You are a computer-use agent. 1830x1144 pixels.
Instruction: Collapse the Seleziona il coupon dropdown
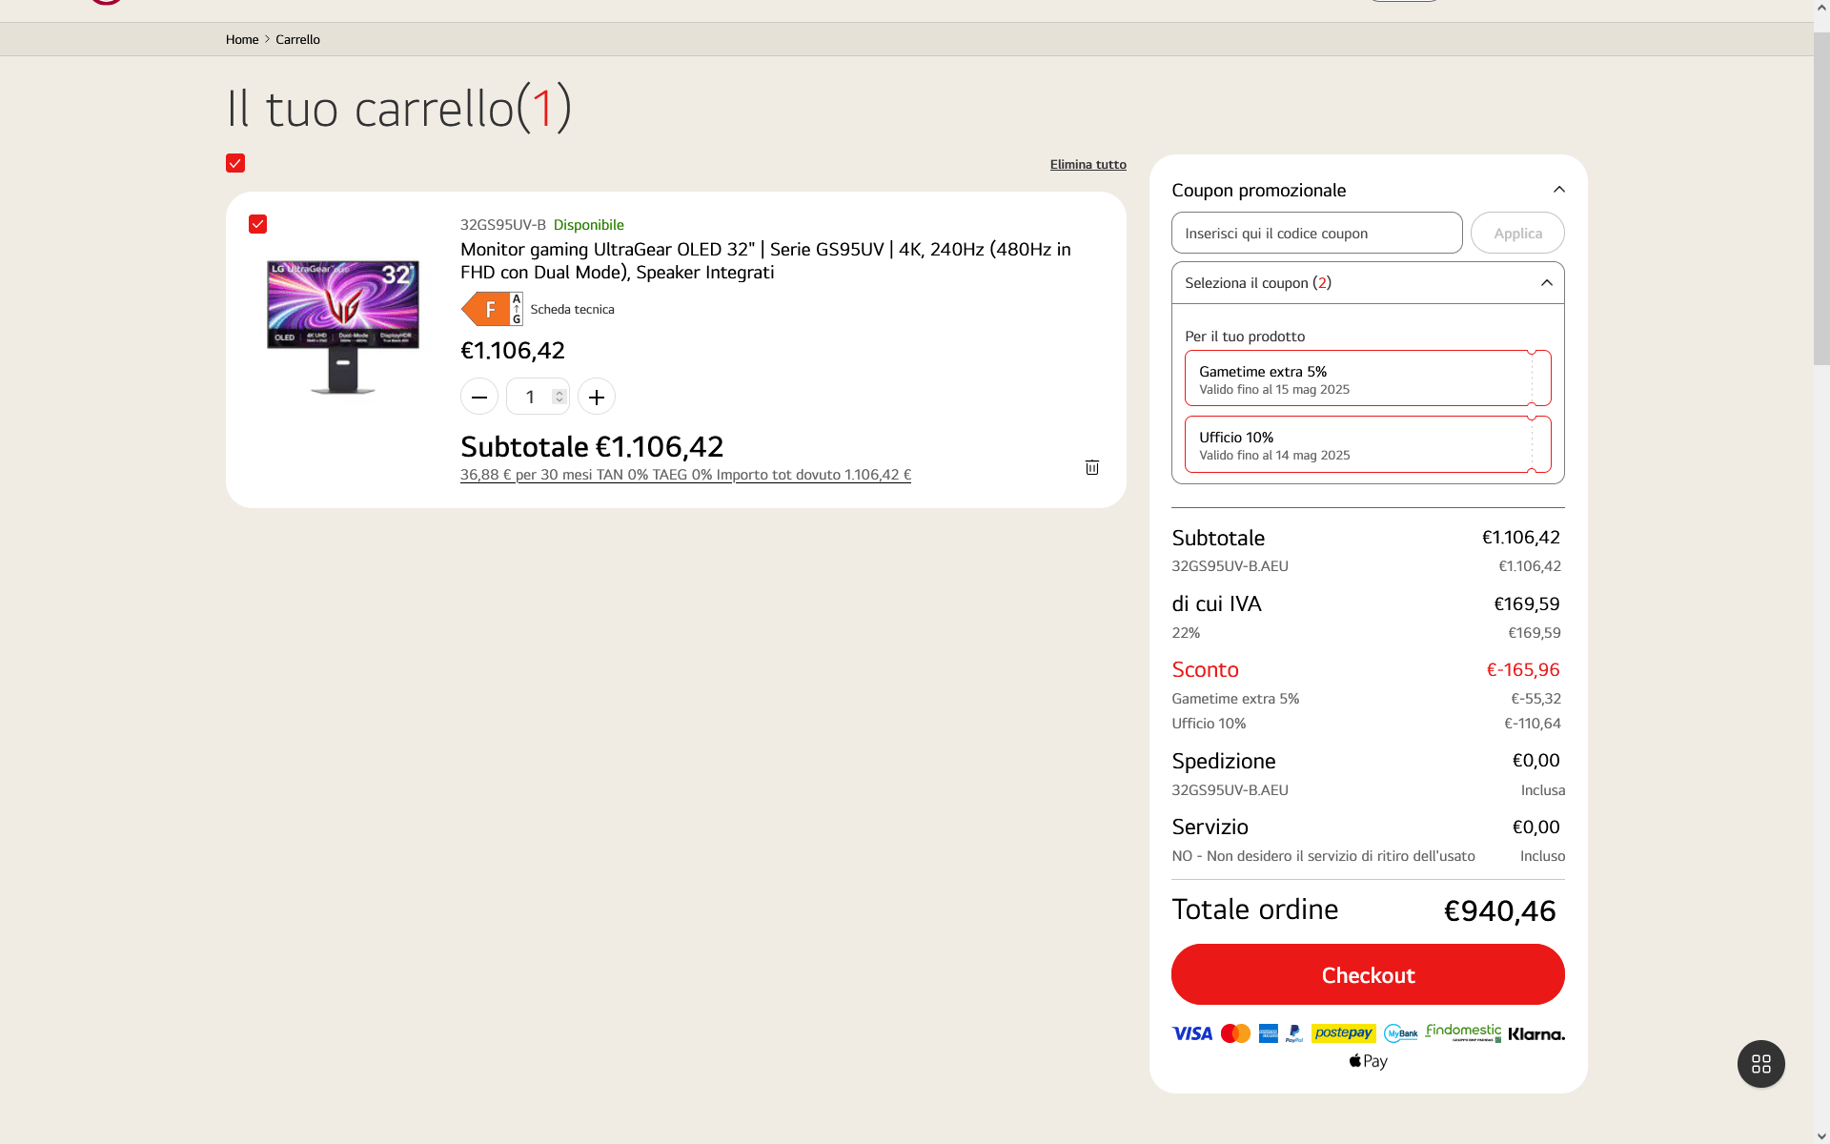[x=1546, y=283]
